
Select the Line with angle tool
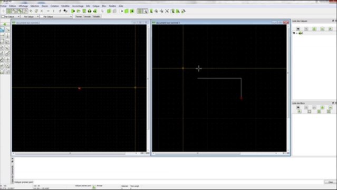(x=7, y=30)
